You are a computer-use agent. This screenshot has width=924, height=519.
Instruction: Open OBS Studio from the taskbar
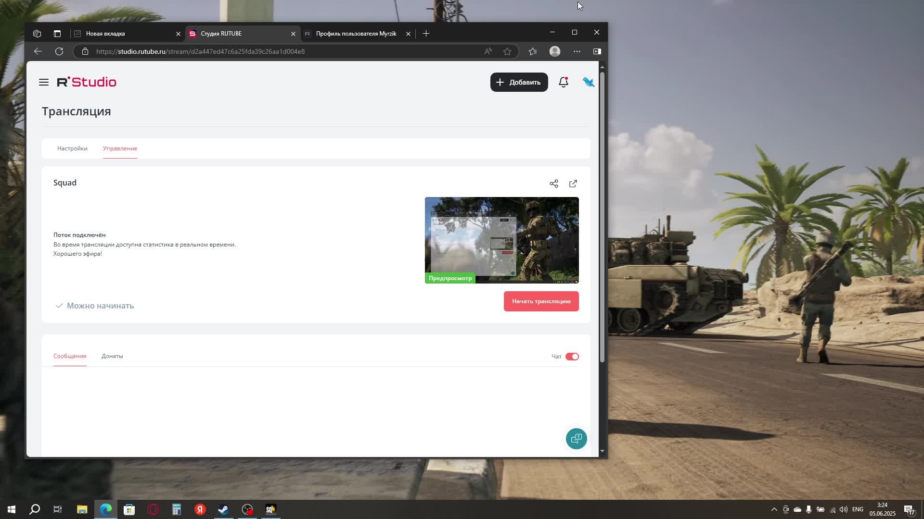(x=247, y=509)
